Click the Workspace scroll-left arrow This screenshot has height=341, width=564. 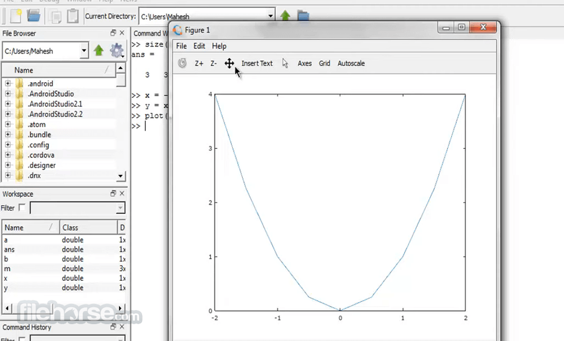7,308
